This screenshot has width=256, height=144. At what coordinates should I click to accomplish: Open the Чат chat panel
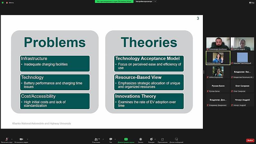(x=111, y=140)
